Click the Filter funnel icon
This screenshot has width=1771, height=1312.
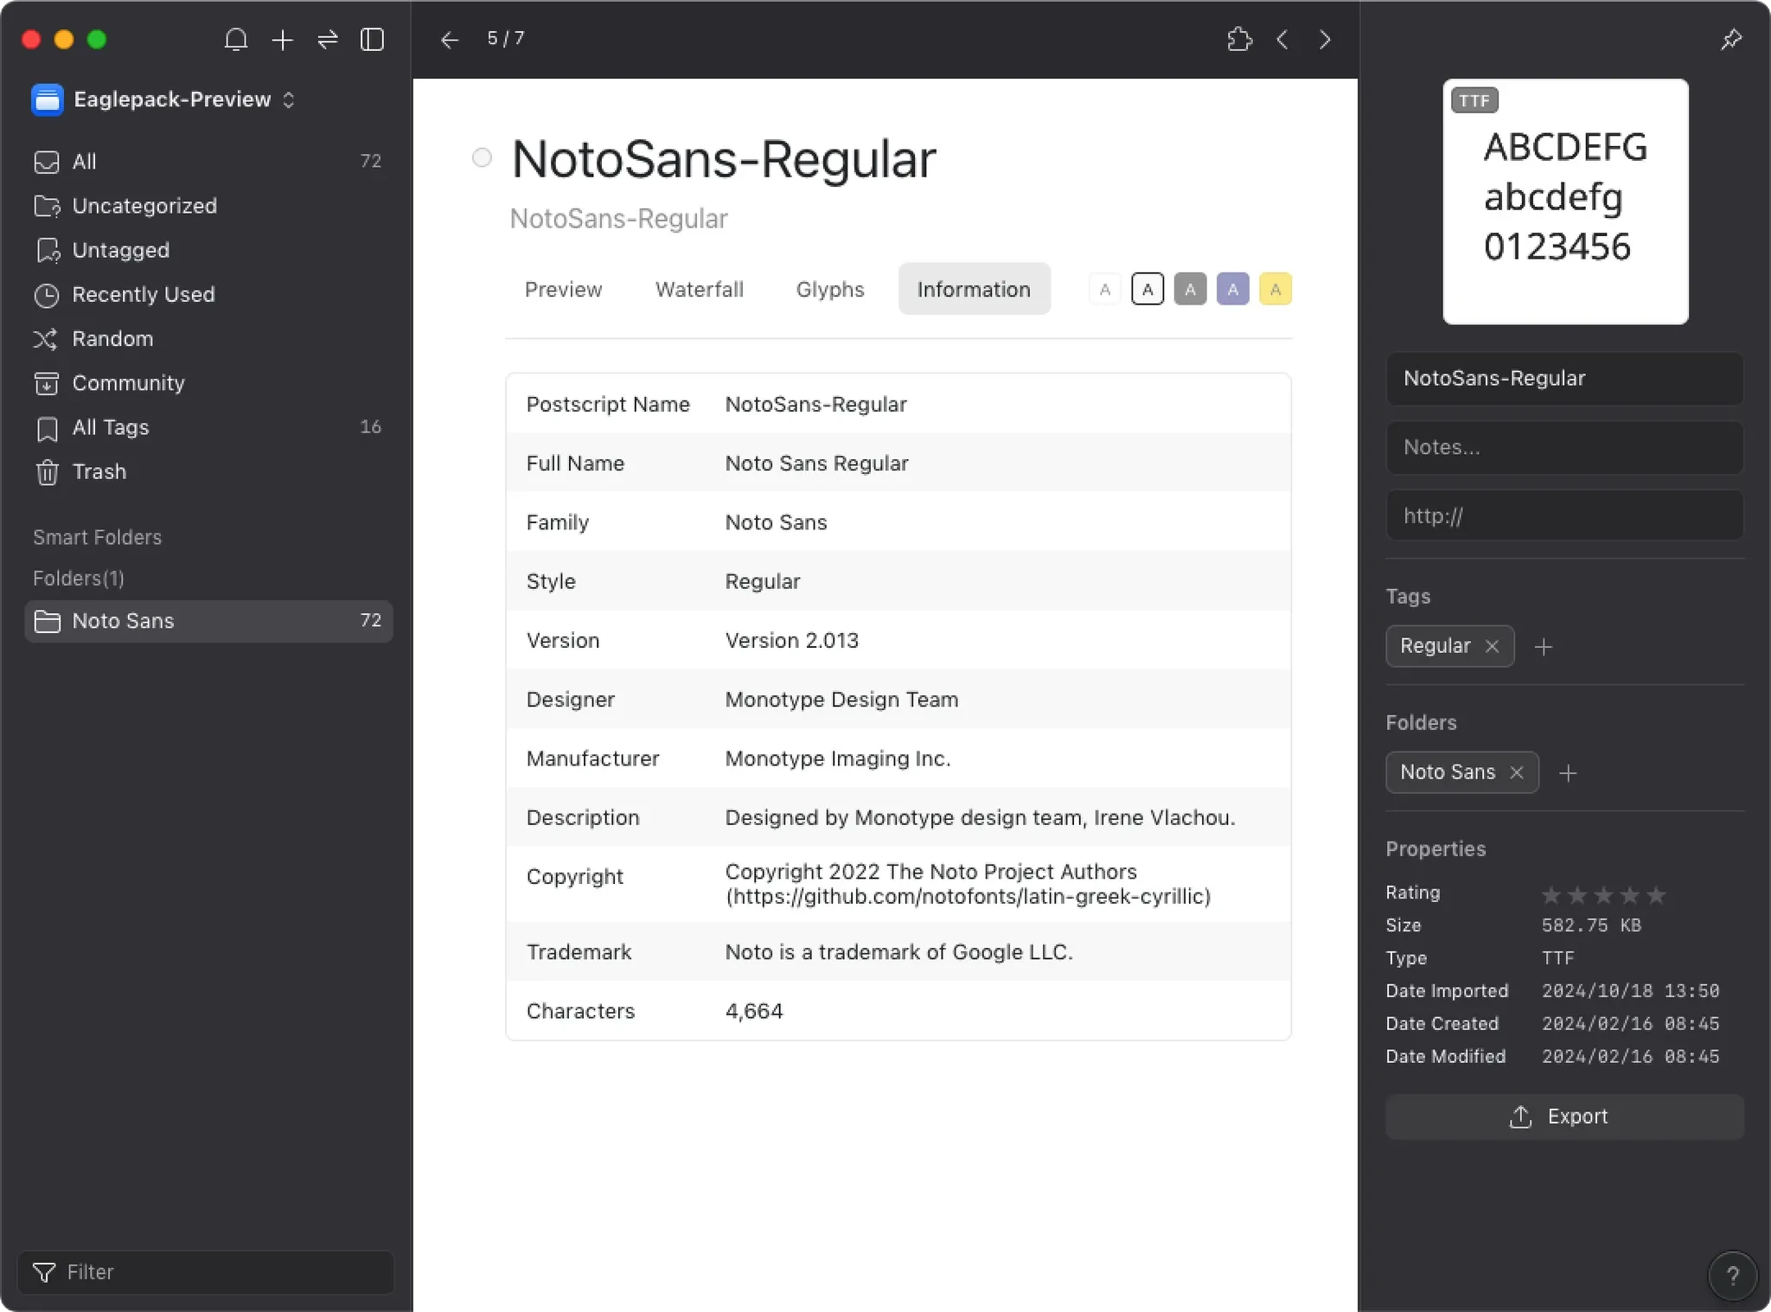coord(43,1272)
